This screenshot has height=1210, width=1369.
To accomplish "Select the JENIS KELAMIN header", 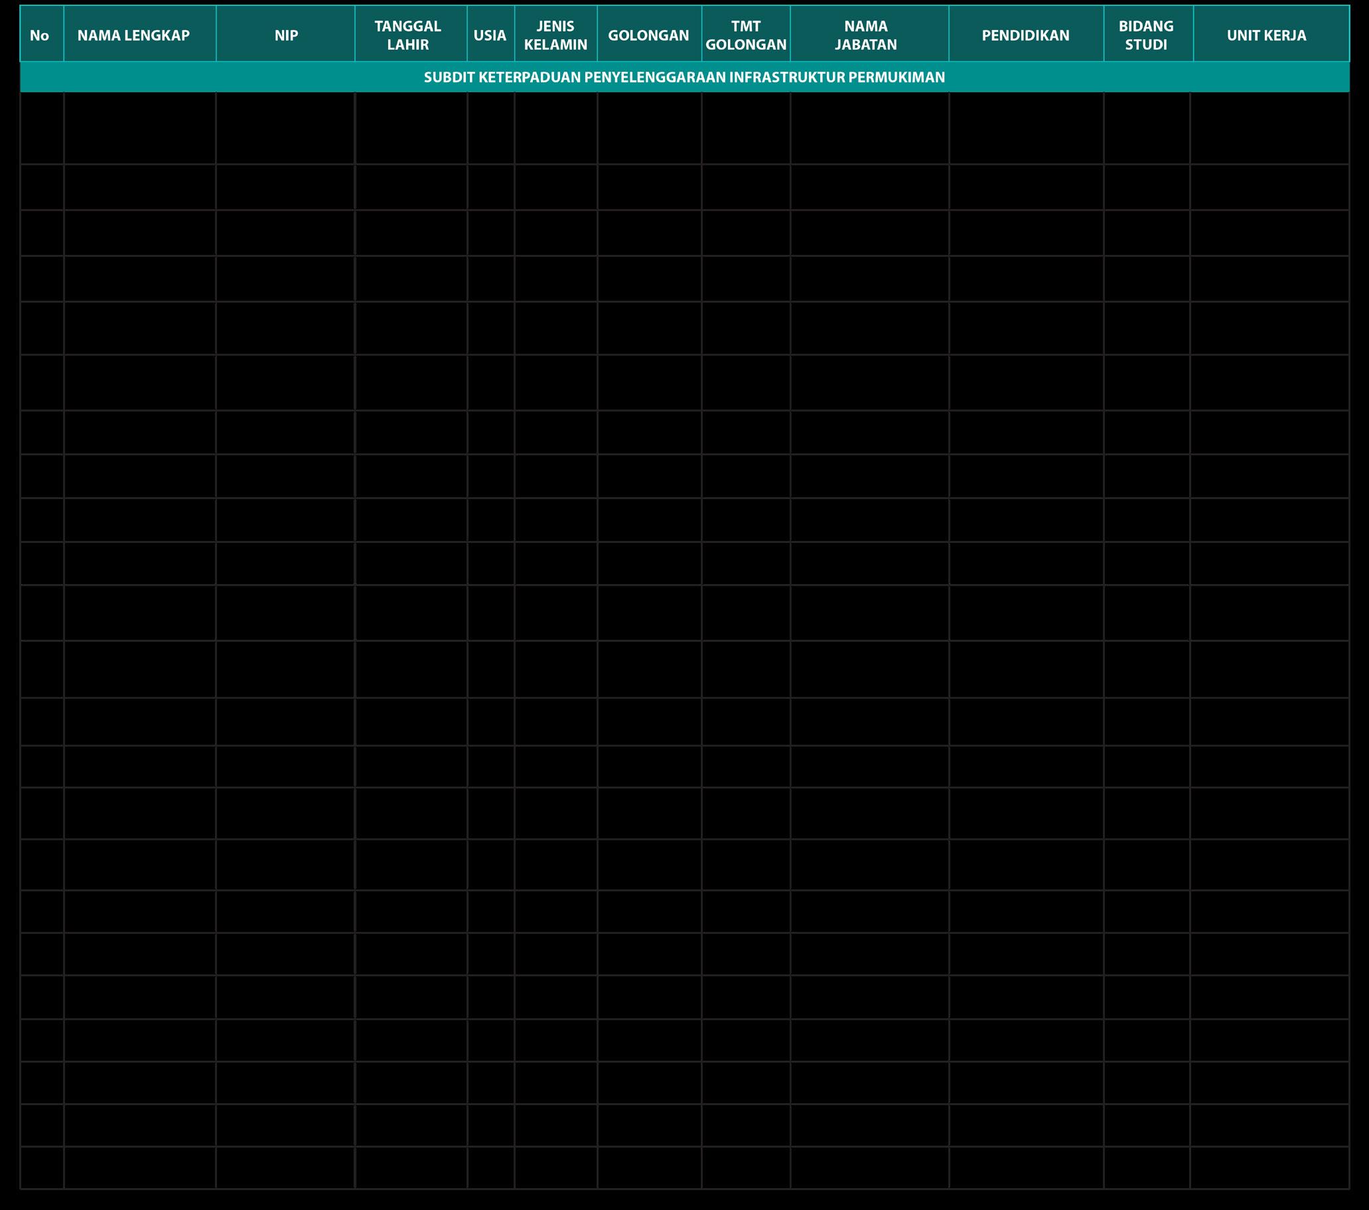I will coord(556,34).
